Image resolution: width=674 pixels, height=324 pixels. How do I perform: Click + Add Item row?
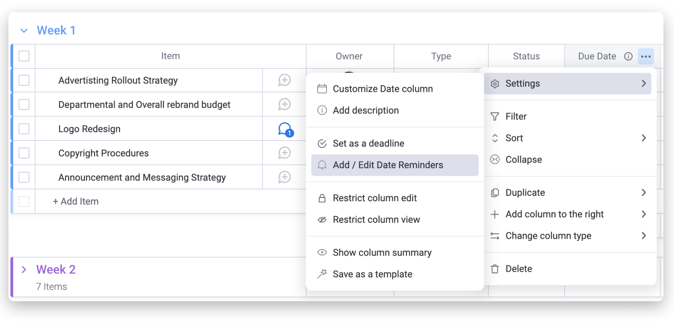pyautogui.click(x=76, y=202)
